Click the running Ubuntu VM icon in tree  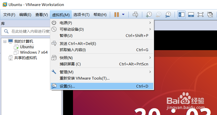16,47
